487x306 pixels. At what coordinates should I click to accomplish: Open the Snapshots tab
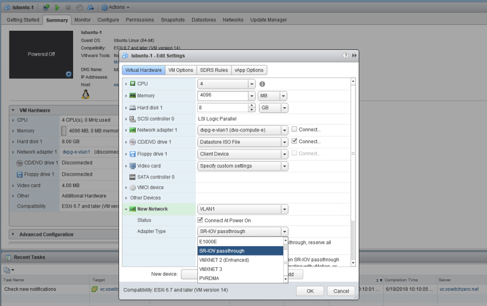[x=172, y=20]
